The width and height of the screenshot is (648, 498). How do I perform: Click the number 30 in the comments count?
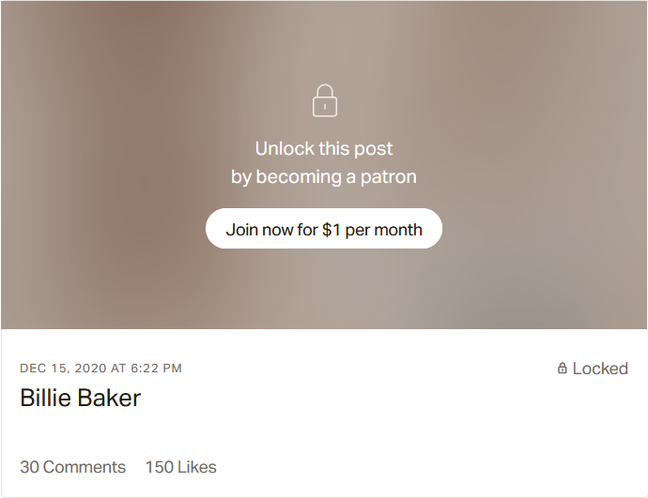click(29, 467)
